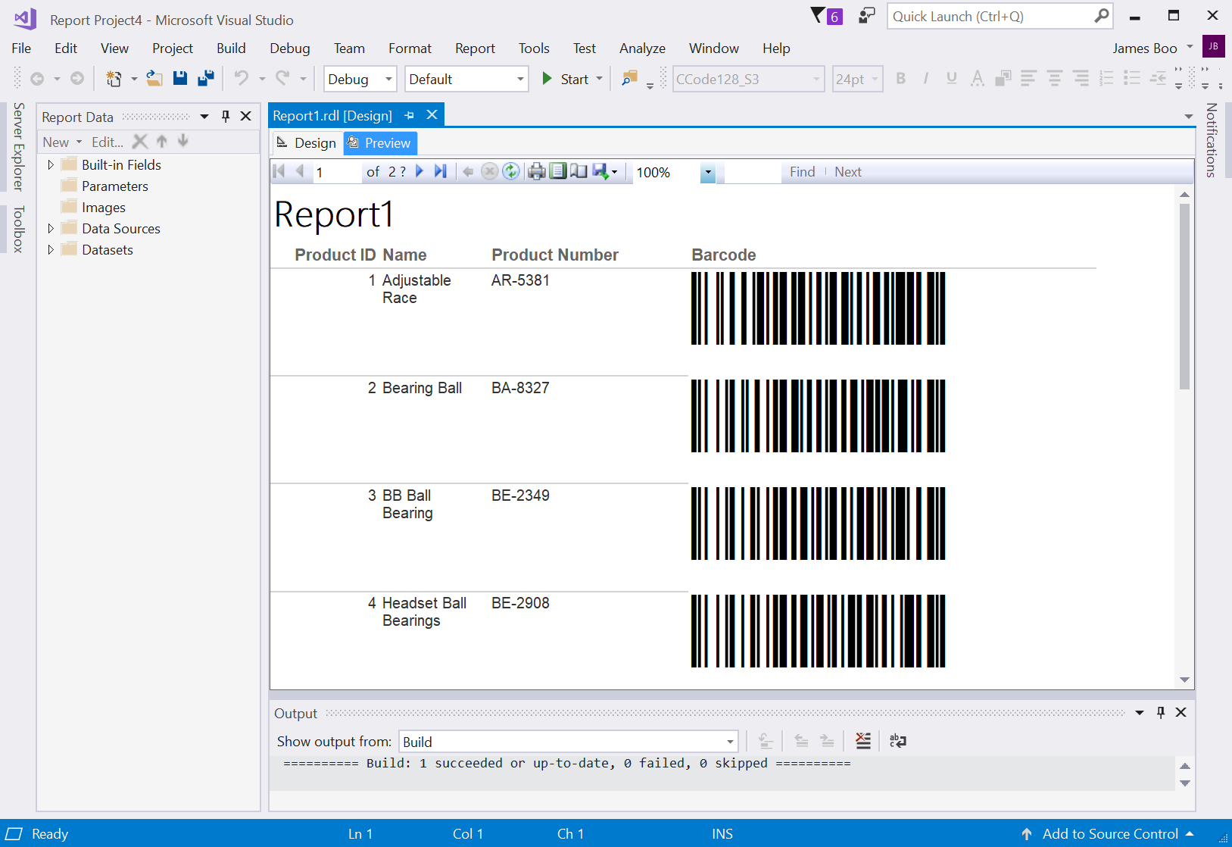The image size is (1232, 847).
Task: Click Undo toolbar icon
Action: [x=242, y=78]
